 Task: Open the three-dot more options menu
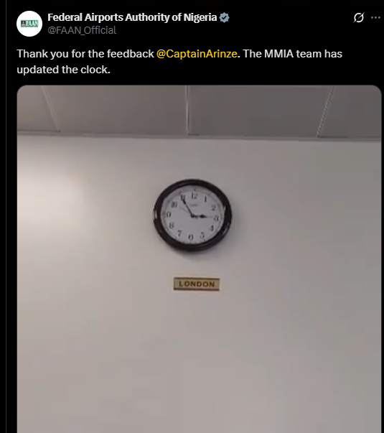click(375, 18)
